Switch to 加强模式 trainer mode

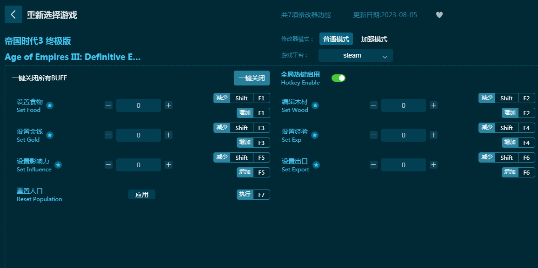click(374, 39)
